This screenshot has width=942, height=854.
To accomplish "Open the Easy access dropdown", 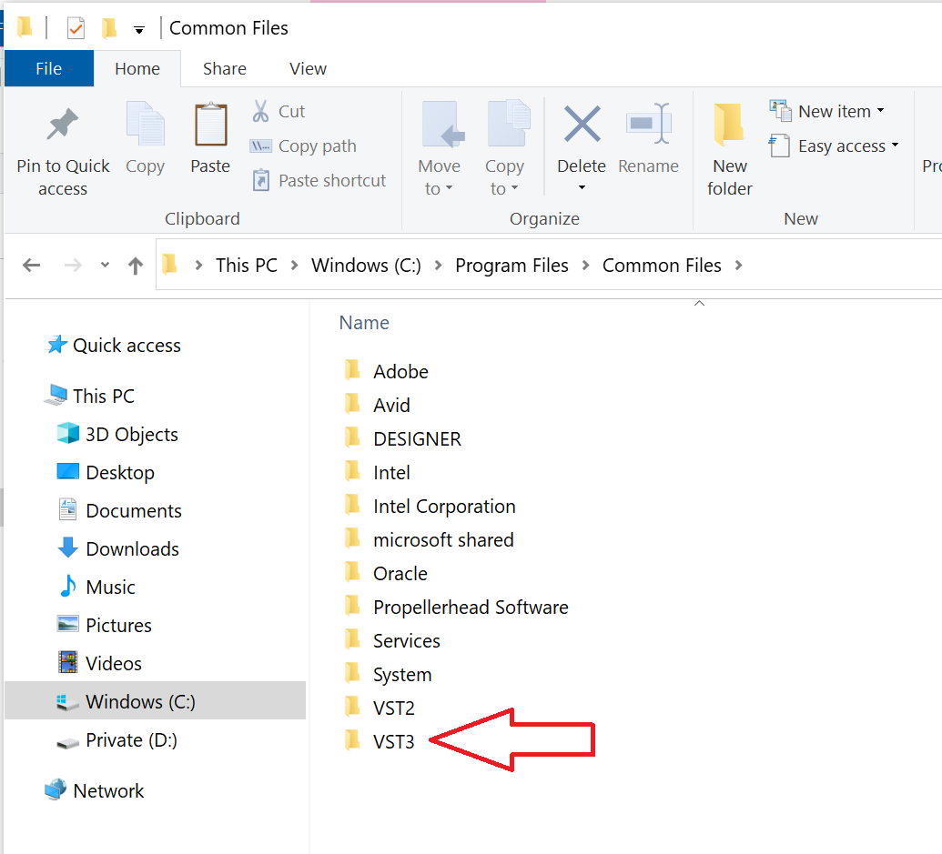I will click(895, 146).
